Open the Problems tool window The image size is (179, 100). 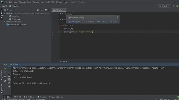29,97
